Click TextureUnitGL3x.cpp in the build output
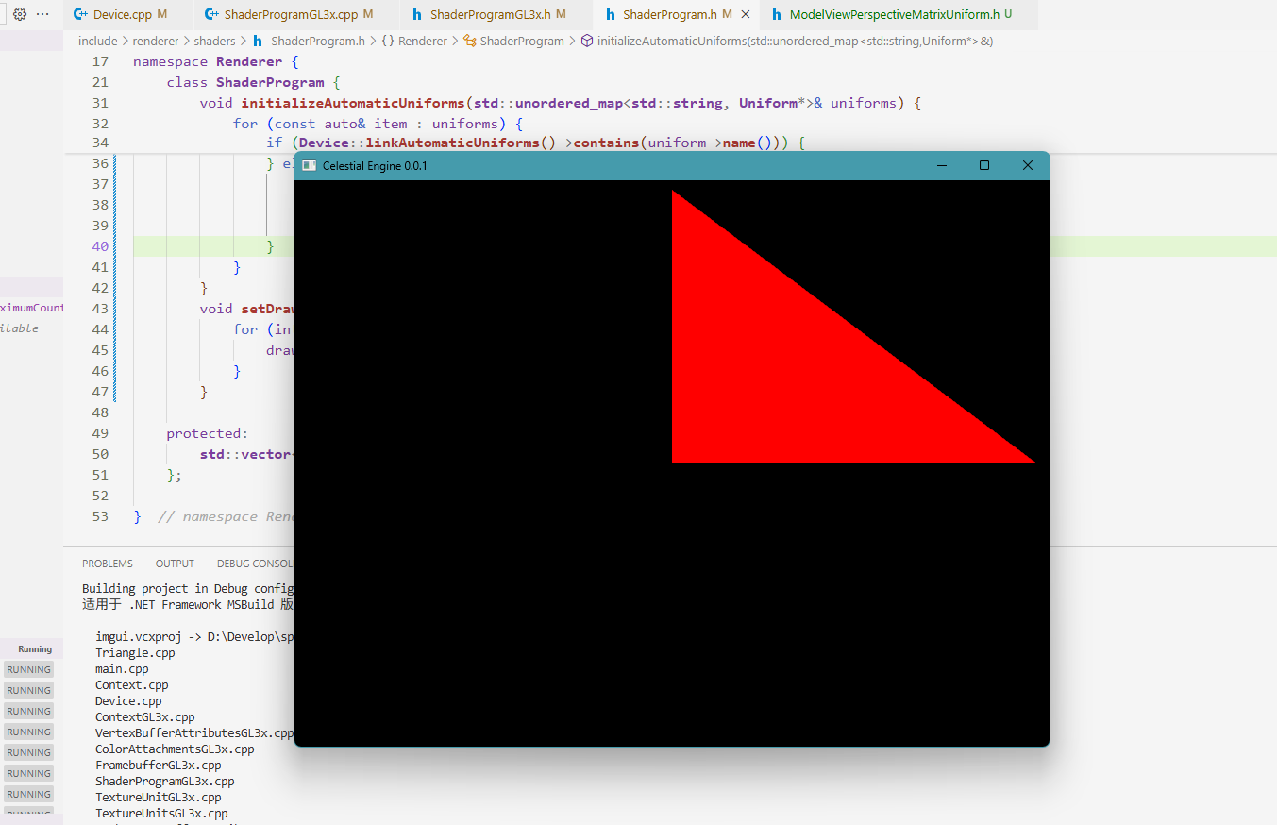1277x825 pixels. pyautogui.click(x=159, y=797)
